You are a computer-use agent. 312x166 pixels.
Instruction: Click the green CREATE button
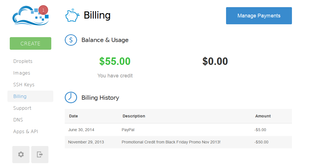click(30, 43)
